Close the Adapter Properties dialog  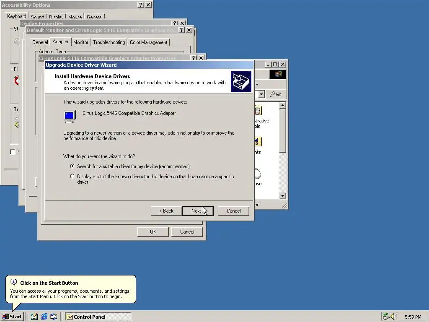(201, 58)
